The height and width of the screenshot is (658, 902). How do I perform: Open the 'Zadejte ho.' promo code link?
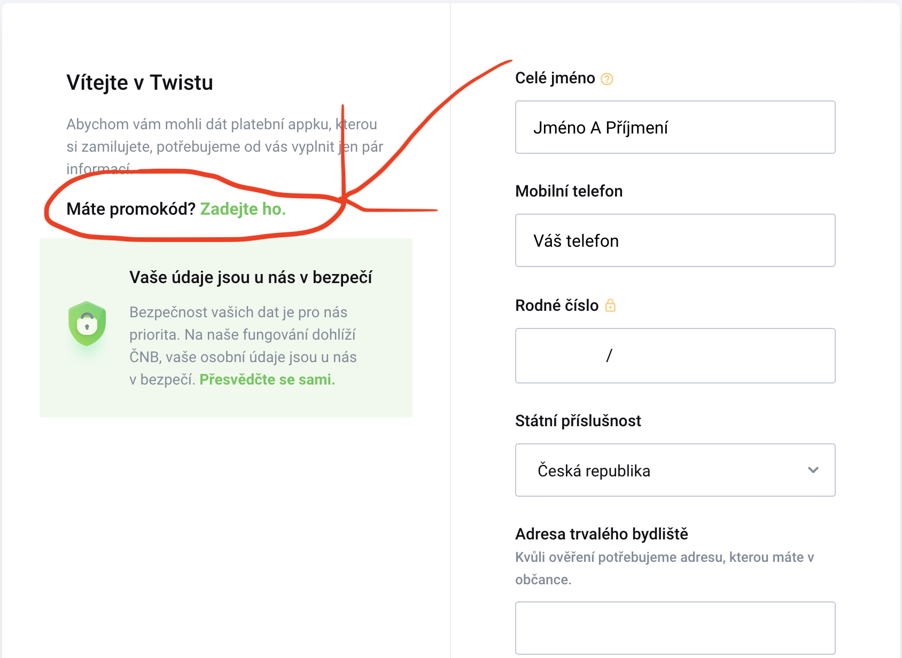(x=243, y=209)
